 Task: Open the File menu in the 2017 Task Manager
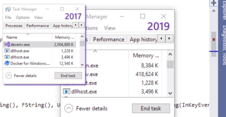pos(8,17)
